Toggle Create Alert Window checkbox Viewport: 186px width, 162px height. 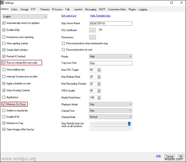4,50
